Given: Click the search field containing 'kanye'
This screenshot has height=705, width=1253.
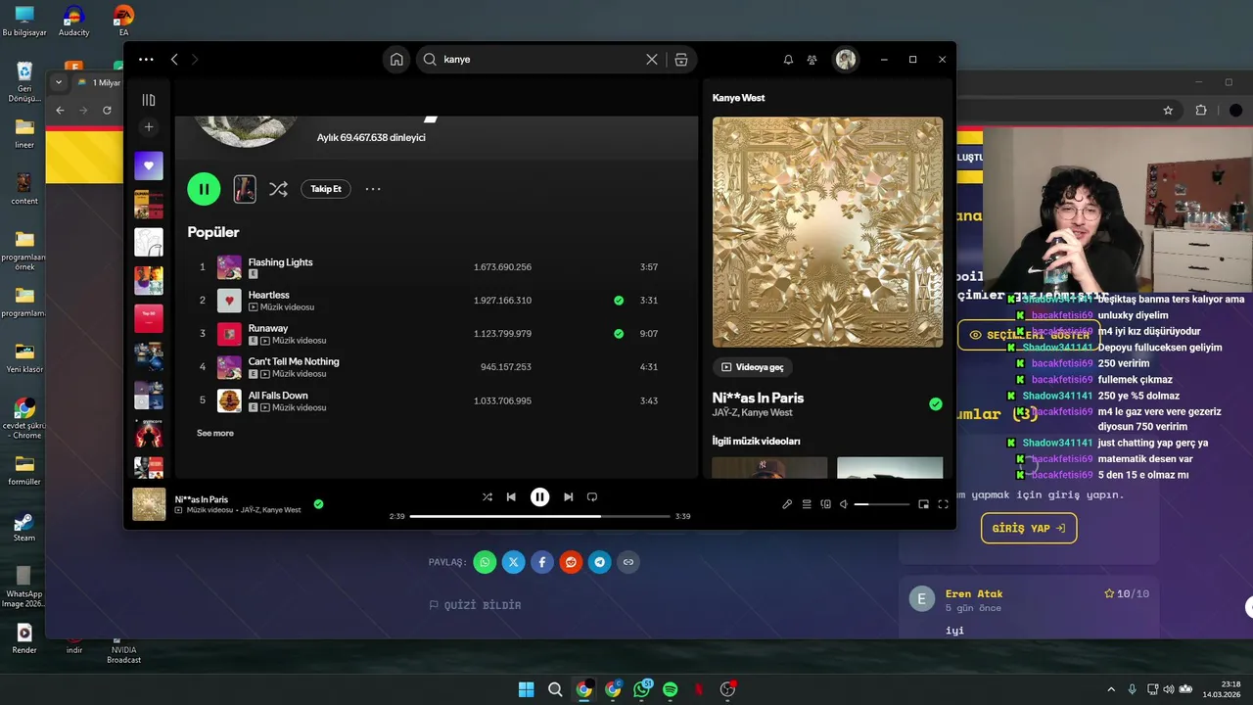Looking at the screenshot, I should (540, 60).
